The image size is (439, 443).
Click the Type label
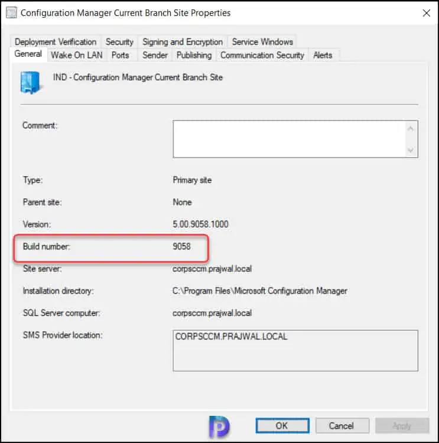click(32, 180)
